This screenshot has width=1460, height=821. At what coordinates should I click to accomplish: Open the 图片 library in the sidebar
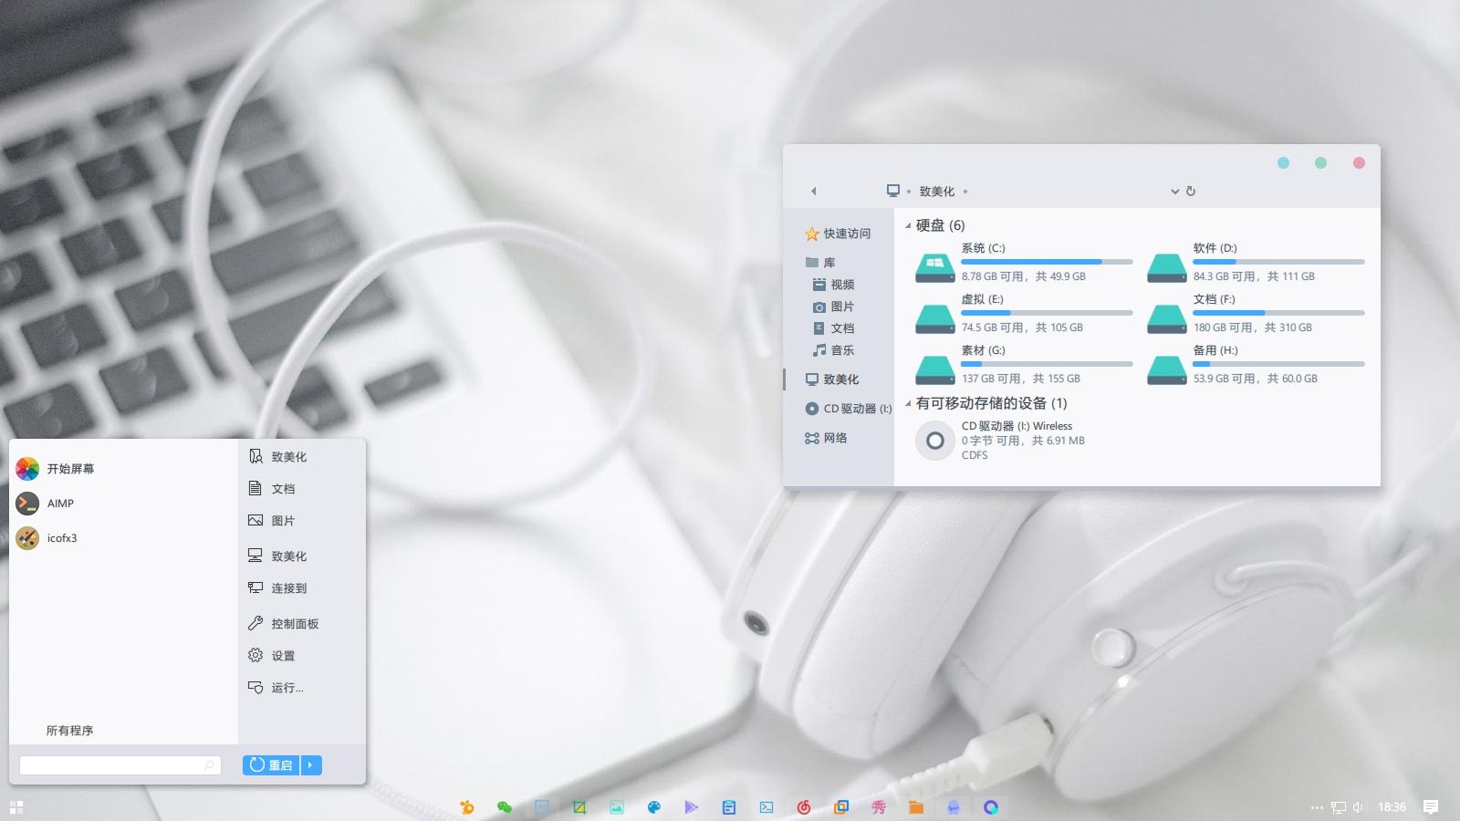tap(841, 307)
